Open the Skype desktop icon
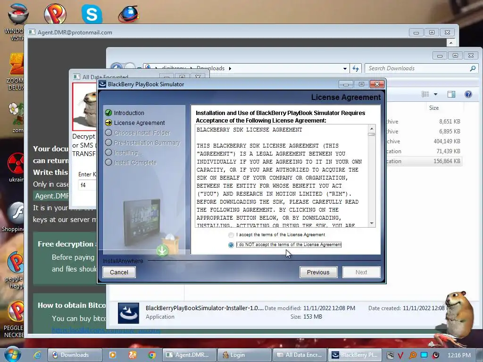Image resolution: width=483 pixels, height=362 pixels. point(92,14)
